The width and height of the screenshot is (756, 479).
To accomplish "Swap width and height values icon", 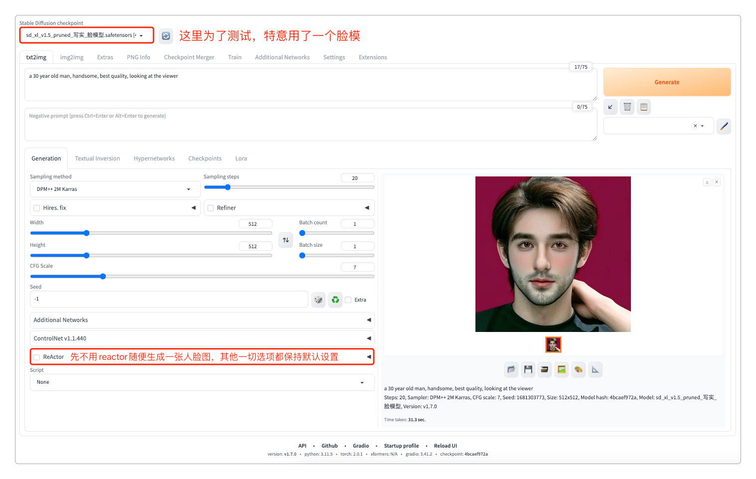I will click(x=286, y=240).
